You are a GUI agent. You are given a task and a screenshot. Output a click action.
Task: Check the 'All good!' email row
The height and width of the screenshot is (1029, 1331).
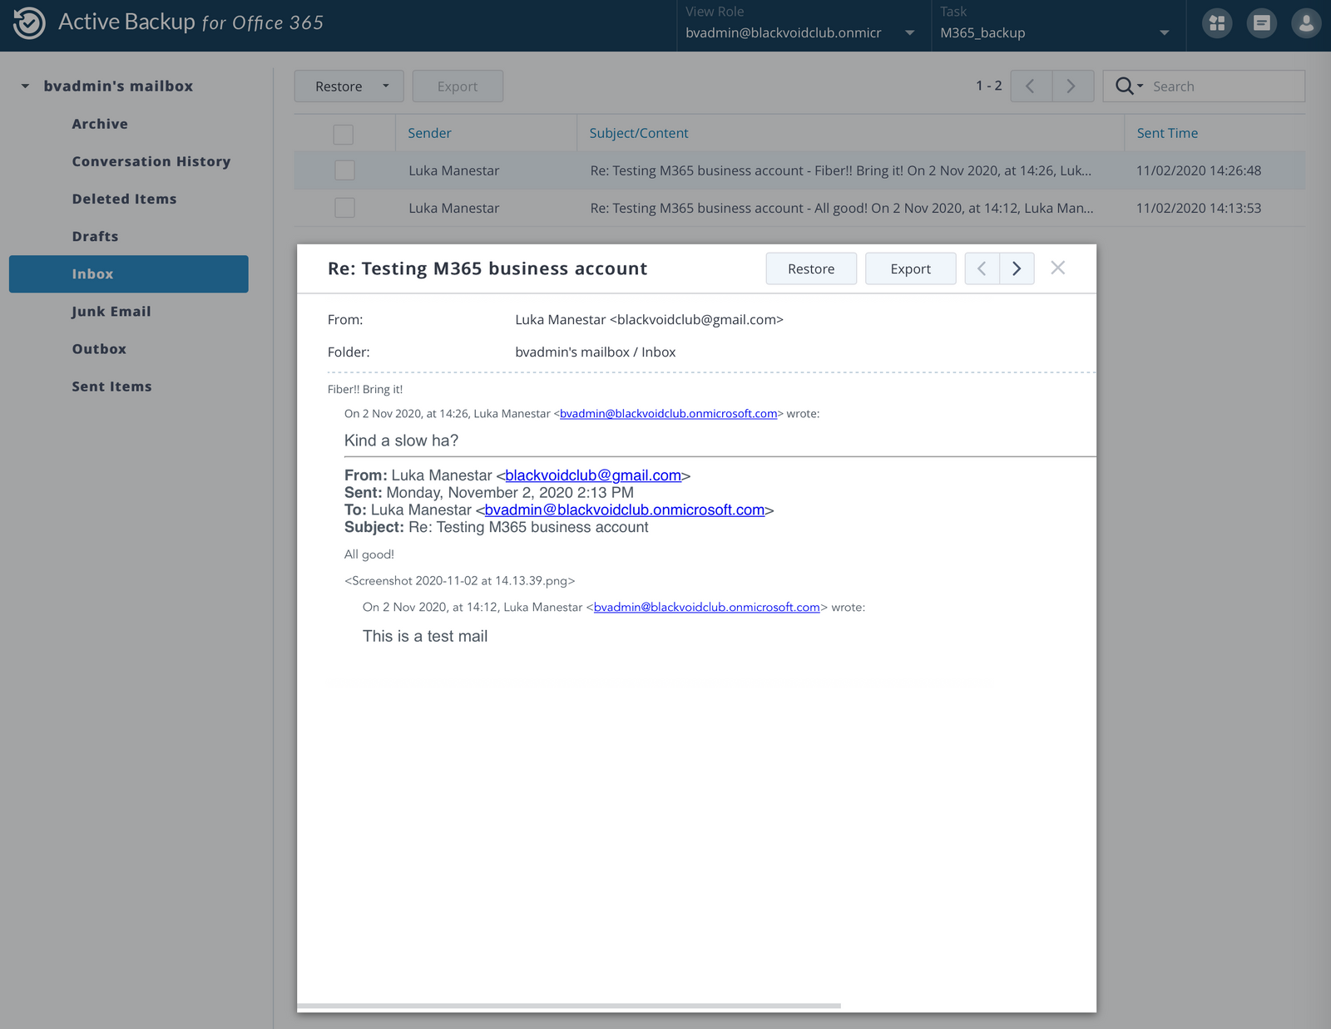[x=344, y=208]
